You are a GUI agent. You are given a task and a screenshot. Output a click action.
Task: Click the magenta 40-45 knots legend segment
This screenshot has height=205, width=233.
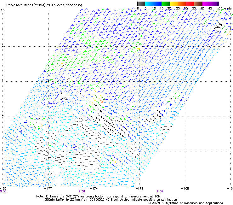coord(207,4)
